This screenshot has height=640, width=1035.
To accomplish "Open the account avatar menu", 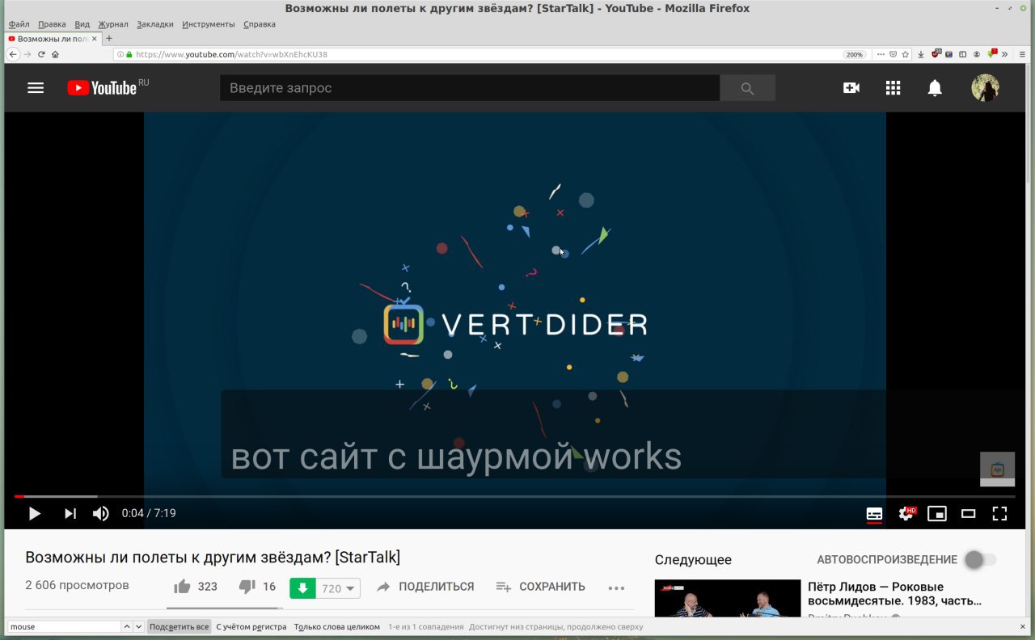I will (x=985, y=88).
